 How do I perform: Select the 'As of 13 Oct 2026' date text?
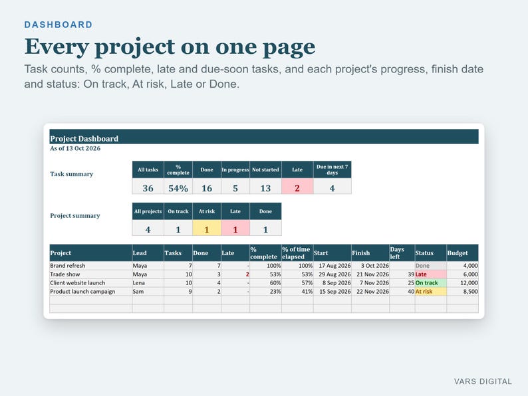click(75, 148)
